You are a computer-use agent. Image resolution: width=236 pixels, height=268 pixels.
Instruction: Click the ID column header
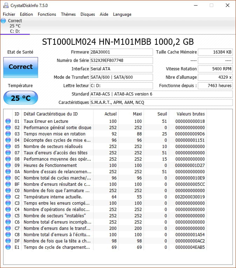click(x=17, y=114)
